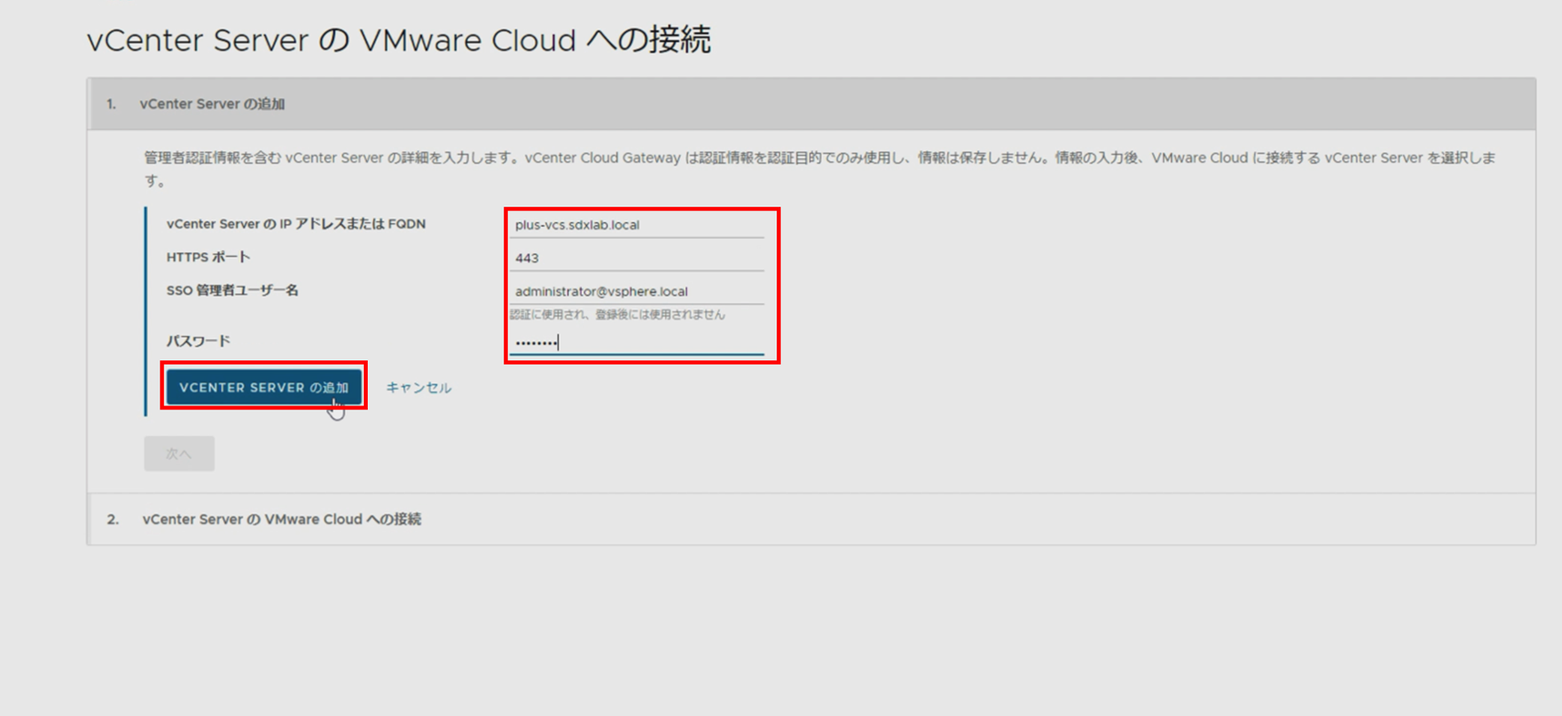Click the page title vCenter Server の VMware Cloud への接続
This screenshot has width=1562, height=716.
[x=398, y=40]
